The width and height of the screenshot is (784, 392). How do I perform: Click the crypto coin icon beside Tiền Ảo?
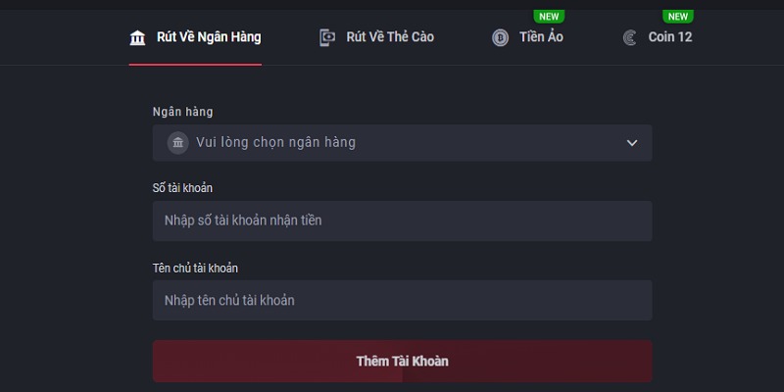501,38
